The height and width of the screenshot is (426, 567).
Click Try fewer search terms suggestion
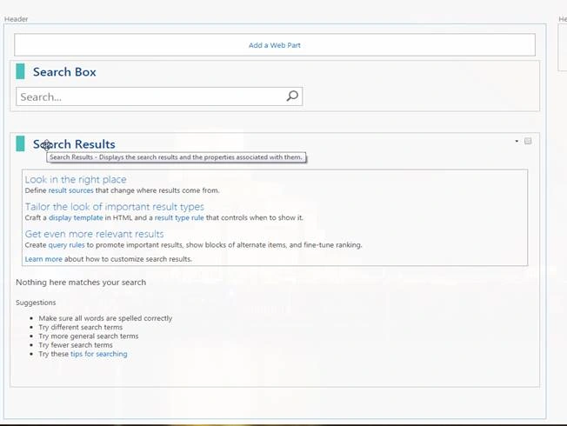[x=76, y=345]
